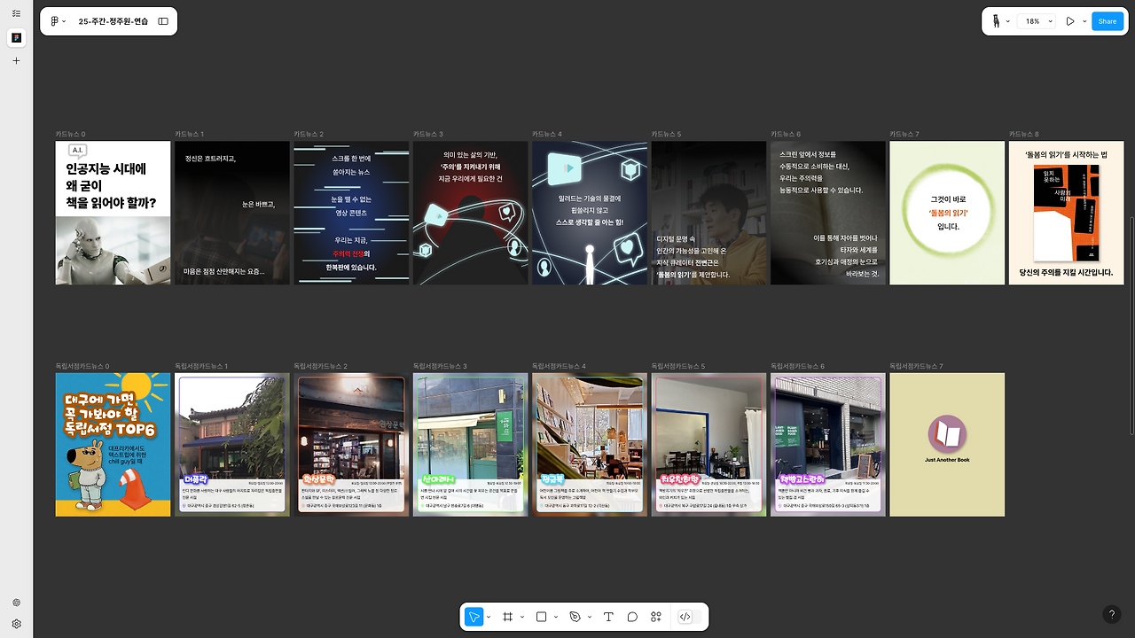Select the 카드뉴스 4 frame label

tap(547, 134)
